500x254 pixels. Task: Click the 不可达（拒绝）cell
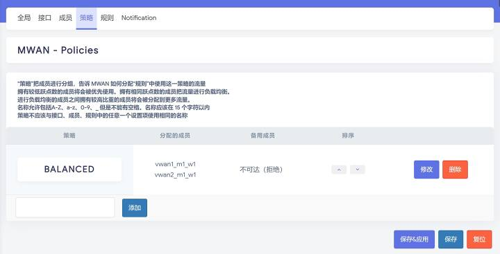[261, 170]
